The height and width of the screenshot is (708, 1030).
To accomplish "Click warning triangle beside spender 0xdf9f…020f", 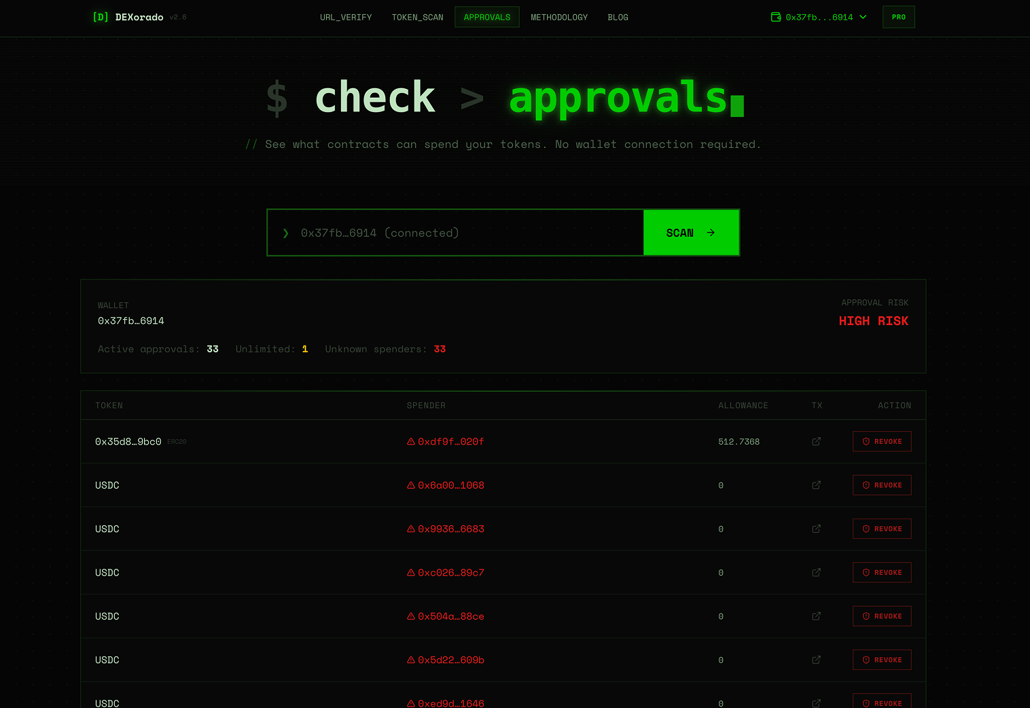I will point(410,441).
